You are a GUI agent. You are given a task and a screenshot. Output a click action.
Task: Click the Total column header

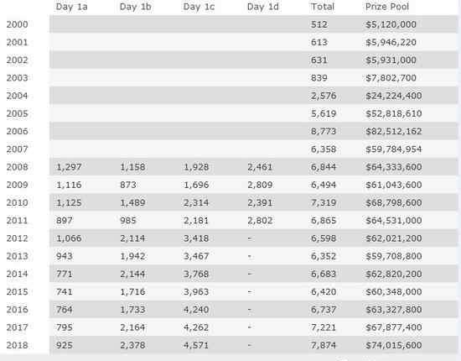(x=323, y=7)
